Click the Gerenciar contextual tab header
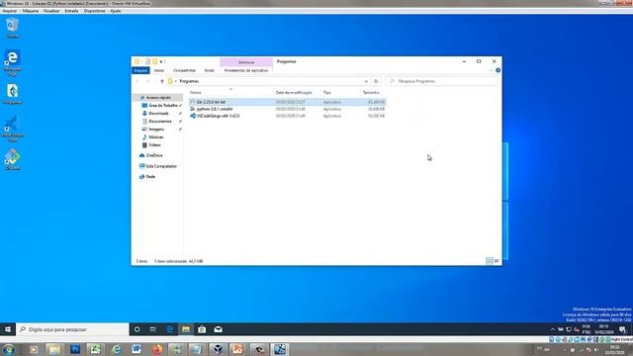633x356 pixels. click(x=246, y=62)
